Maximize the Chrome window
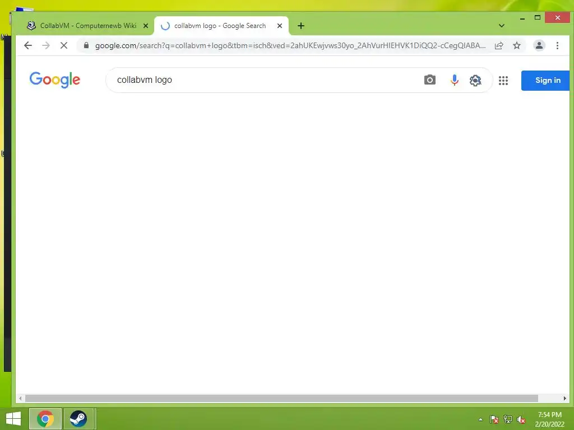574x430 pixels. pyautogui.click(x=538, y=17)
